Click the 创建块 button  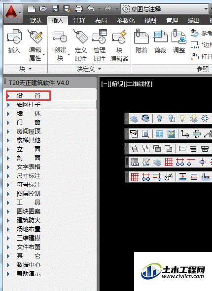point(60,45)
